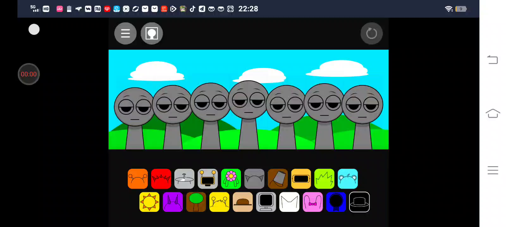Pick the silver dish antenna icon
Screen dimensions: 506x227
point(184,179)
